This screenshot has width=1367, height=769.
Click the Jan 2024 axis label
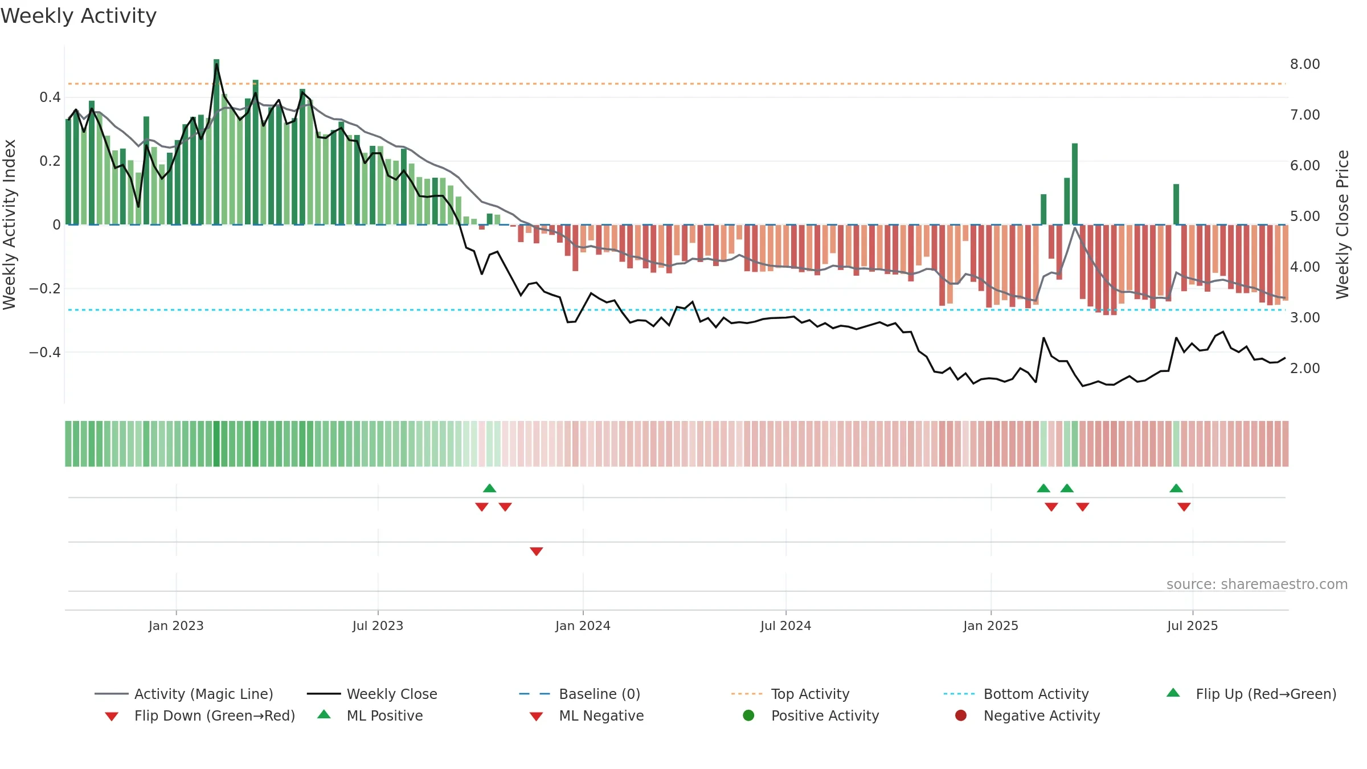(x=583, y=626)
